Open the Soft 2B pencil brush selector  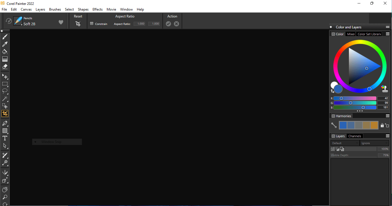(x=18, y=21)
